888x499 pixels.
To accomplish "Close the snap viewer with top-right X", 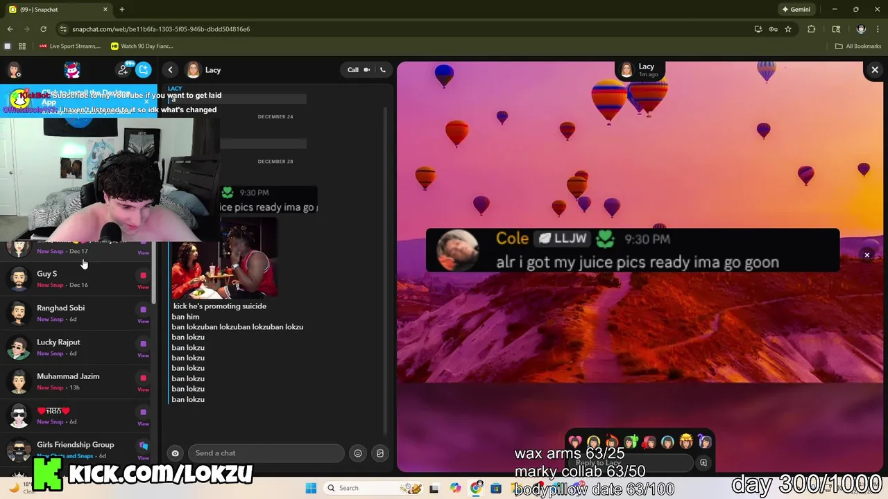I will 875,70.
